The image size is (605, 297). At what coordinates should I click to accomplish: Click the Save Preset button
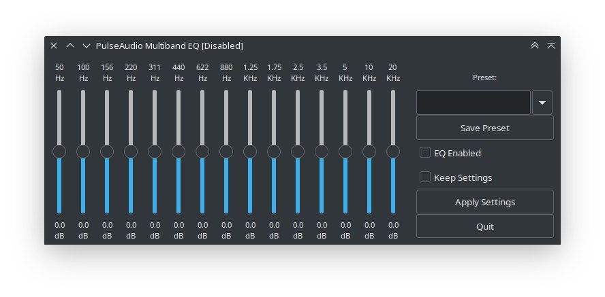[484, 128]
